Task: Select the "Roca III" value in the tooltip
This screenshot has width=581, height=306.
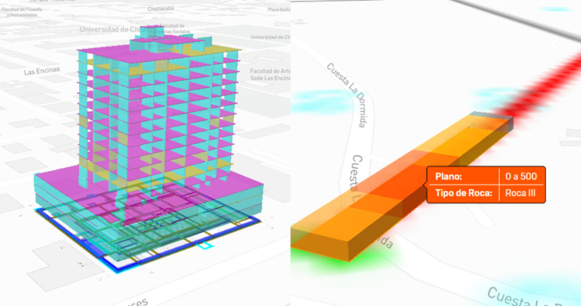Action: click(x=521, y=193)
